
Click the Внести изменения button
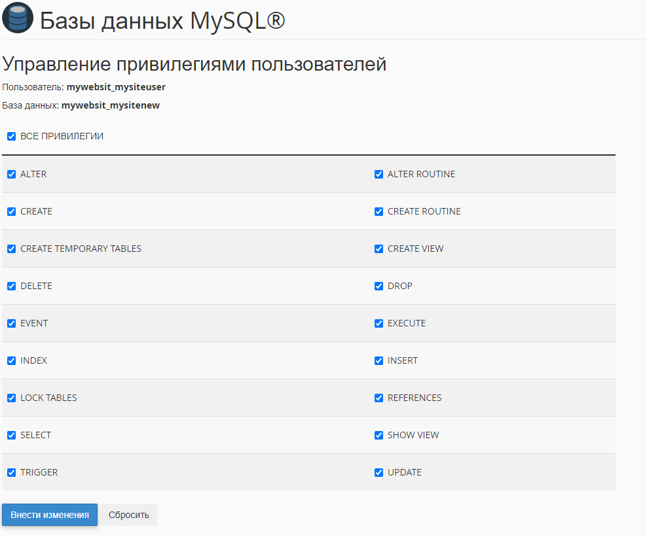[x=50, y=515]
